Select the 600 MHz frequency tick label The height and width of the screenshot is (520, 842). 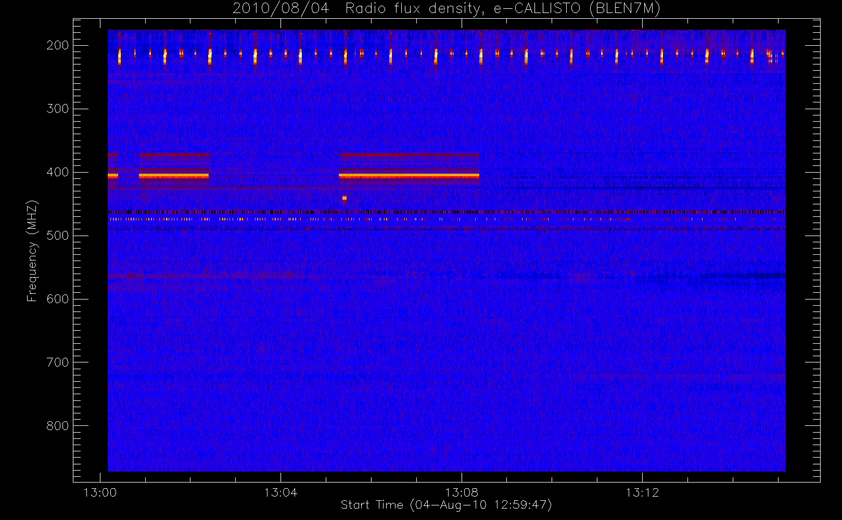[58, 299]
